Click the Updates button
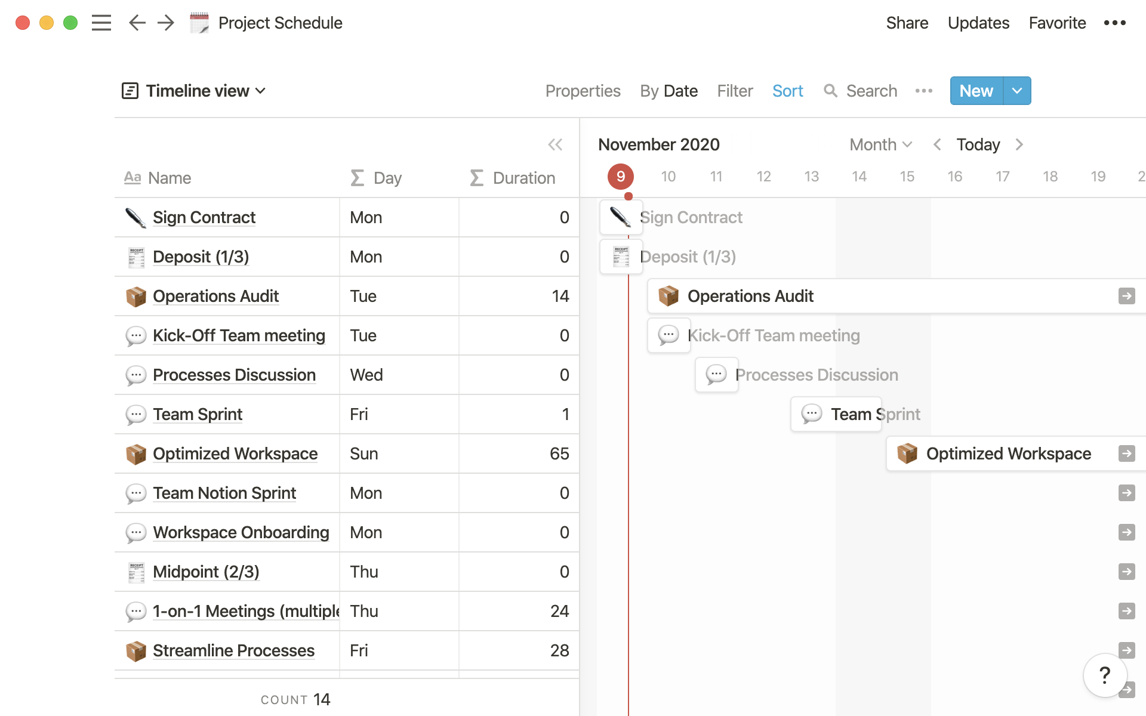1146x716 pixels. (978, 22)
